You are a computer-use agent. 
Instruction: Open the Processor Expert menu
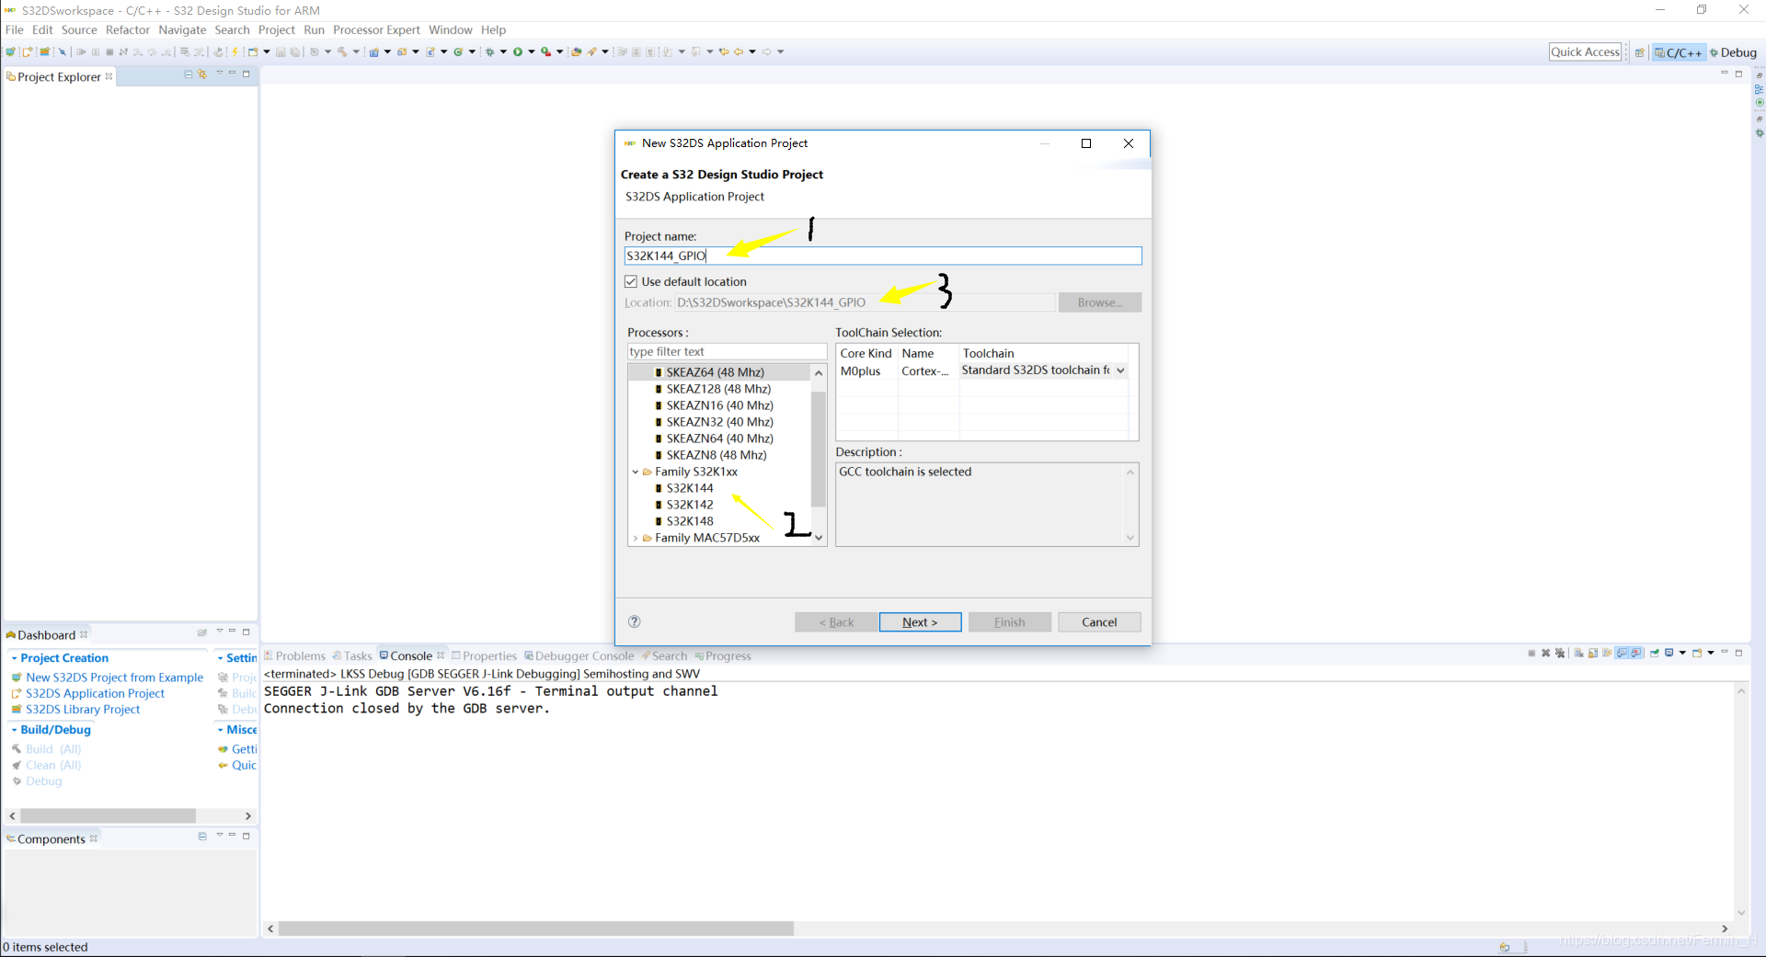[x=376, y=30]
